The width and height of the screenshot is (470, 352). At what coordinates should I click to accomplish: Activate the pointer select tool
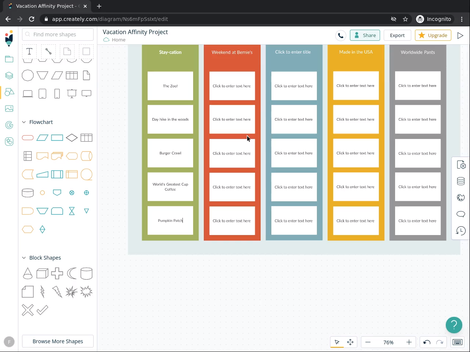pos(337,342)
